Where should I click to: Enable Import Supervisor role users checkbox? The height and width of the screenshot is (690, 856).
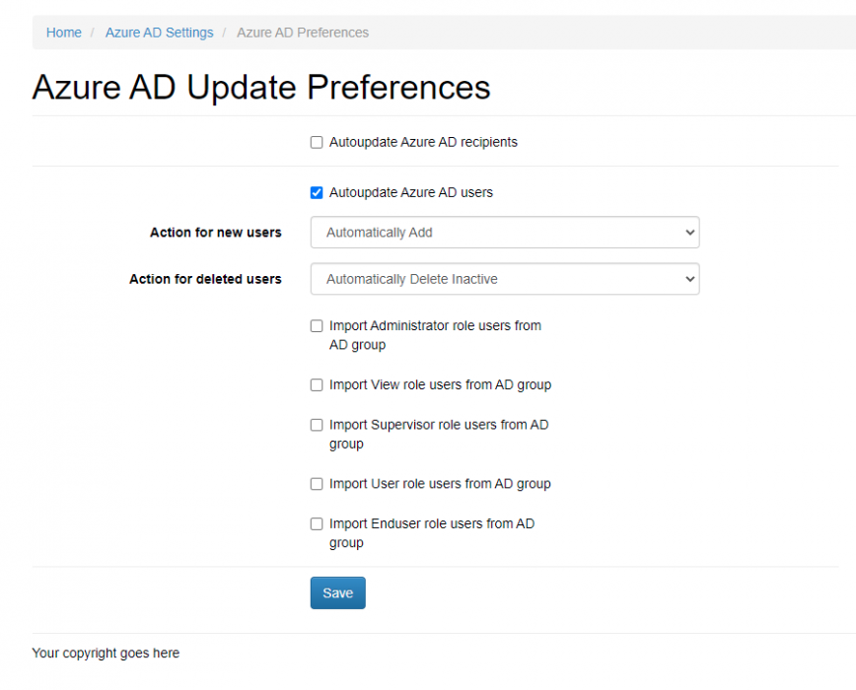click(317, 425)
